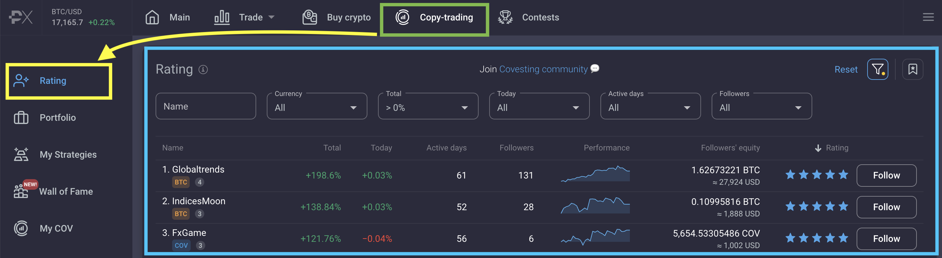Image resolution: width=942 pixels, height=258 pixels.
Task: Open the bookmarked strategies icon
Action: pyautogui.click(x=913, y=69)
